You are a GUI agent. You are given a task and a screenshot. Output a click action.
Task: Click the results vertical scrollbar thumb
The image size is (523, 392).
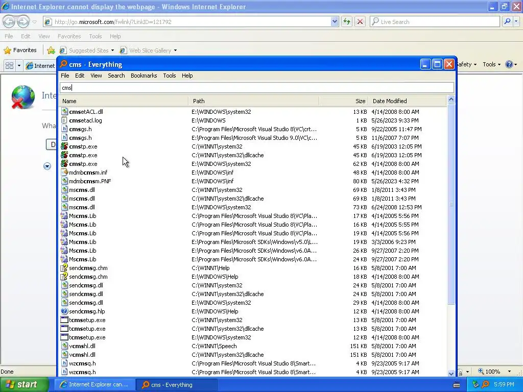click(451, 204)
